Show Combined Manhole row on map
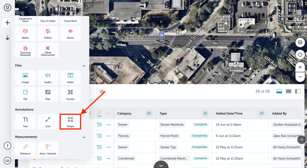 [99, 159]
